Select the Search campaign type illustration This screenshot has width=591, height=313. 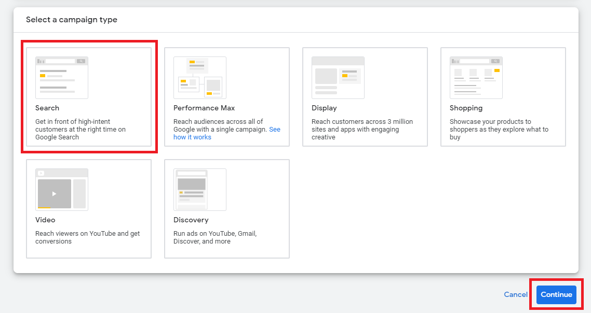[x=62, y=78]
